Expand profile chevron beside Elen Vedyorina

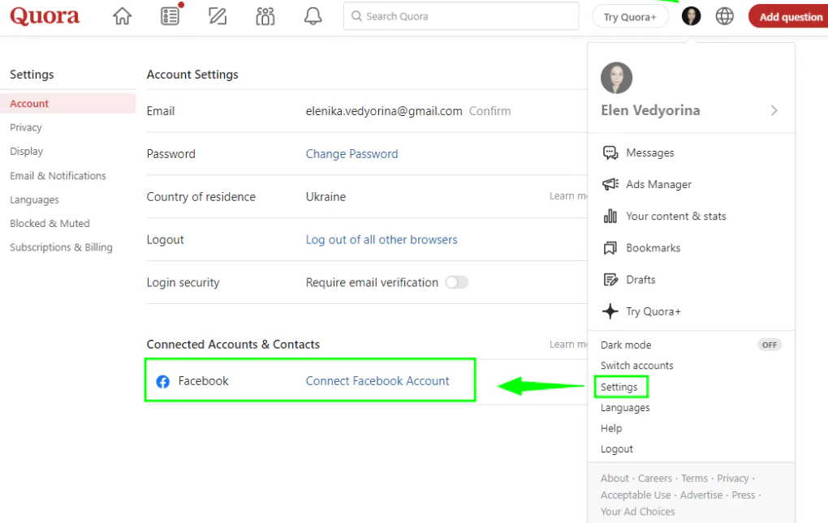(774, 110)
